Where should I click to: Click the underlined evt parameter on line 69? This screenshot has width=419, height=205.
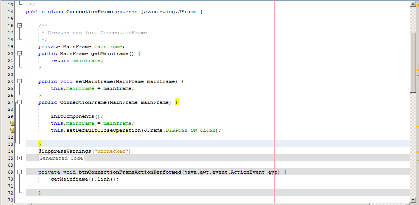tap(273, 172)
